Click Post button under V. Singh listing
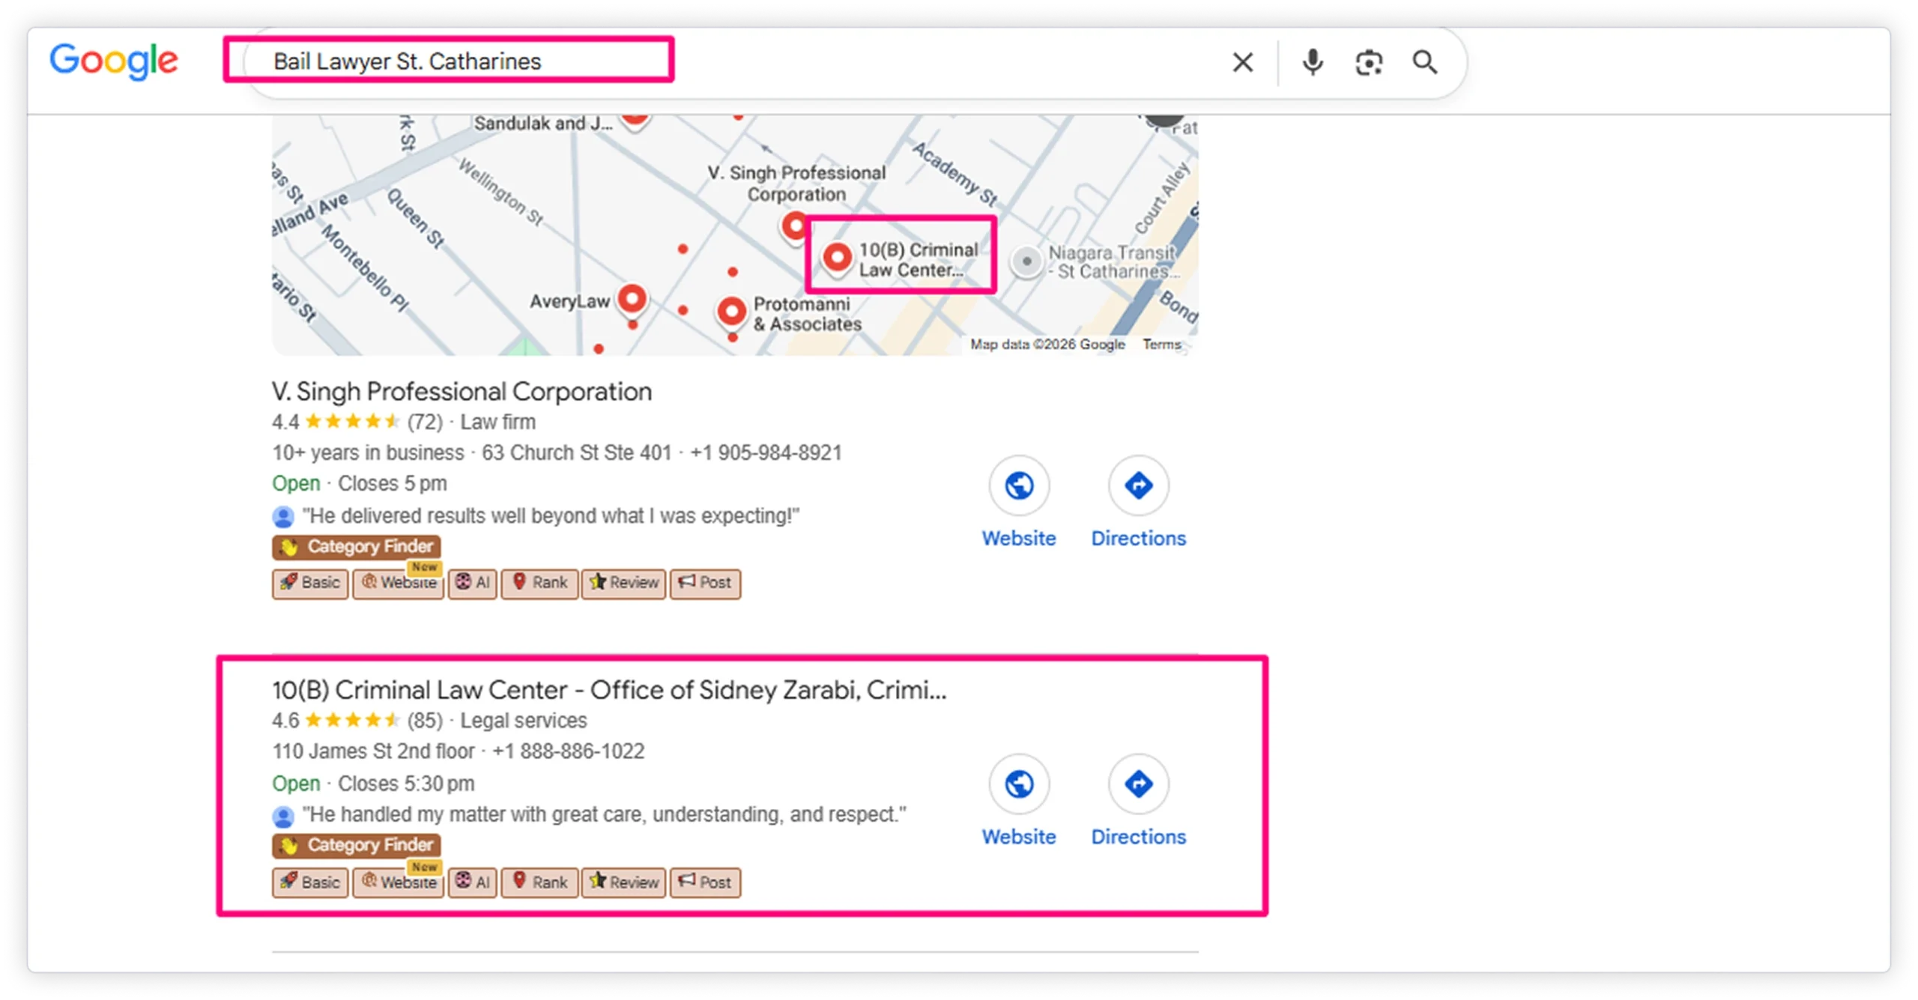 [x=705, y=583]
